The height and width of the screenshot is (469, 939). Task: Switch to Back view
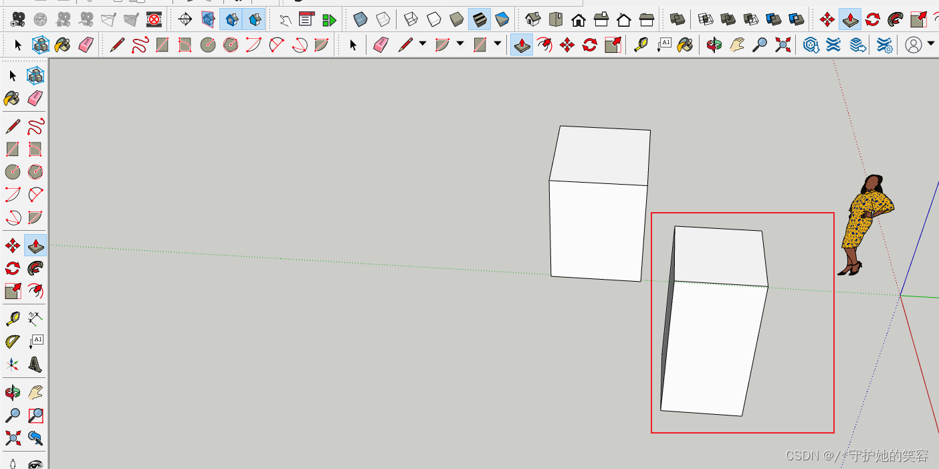[624, 19]
